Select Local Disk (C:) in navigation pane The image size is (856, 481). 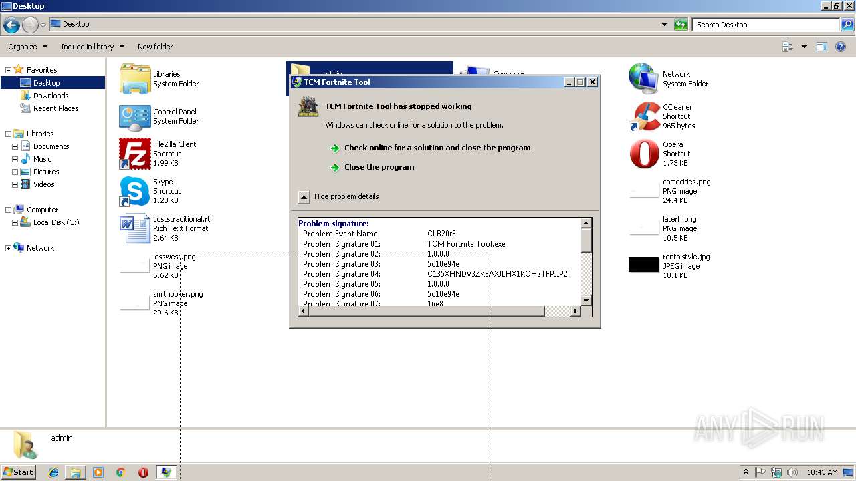56,222
